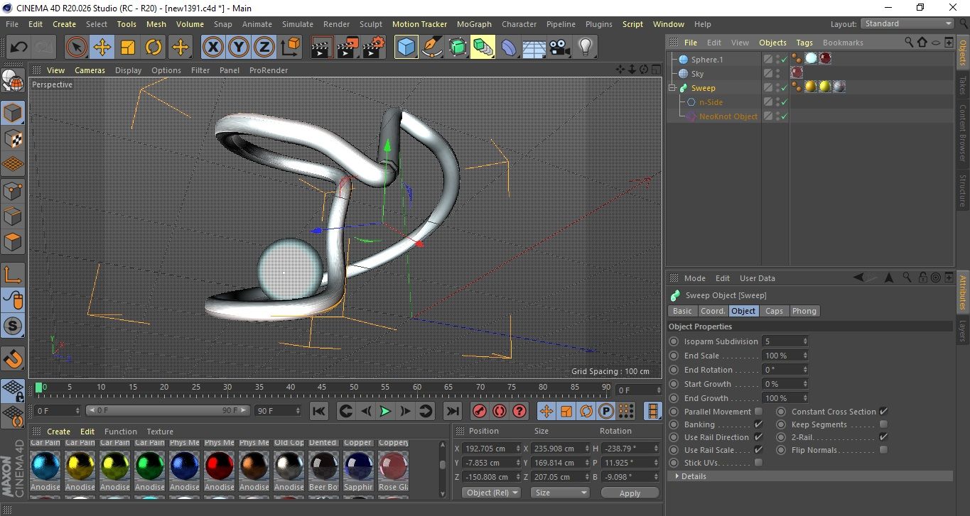
Task: Switch to Caps tab
Action: [x=774, y=311]
